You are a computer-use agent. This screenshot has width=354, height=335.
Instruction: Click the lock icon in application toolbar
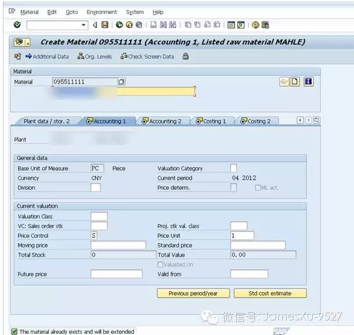click(186, 56)
